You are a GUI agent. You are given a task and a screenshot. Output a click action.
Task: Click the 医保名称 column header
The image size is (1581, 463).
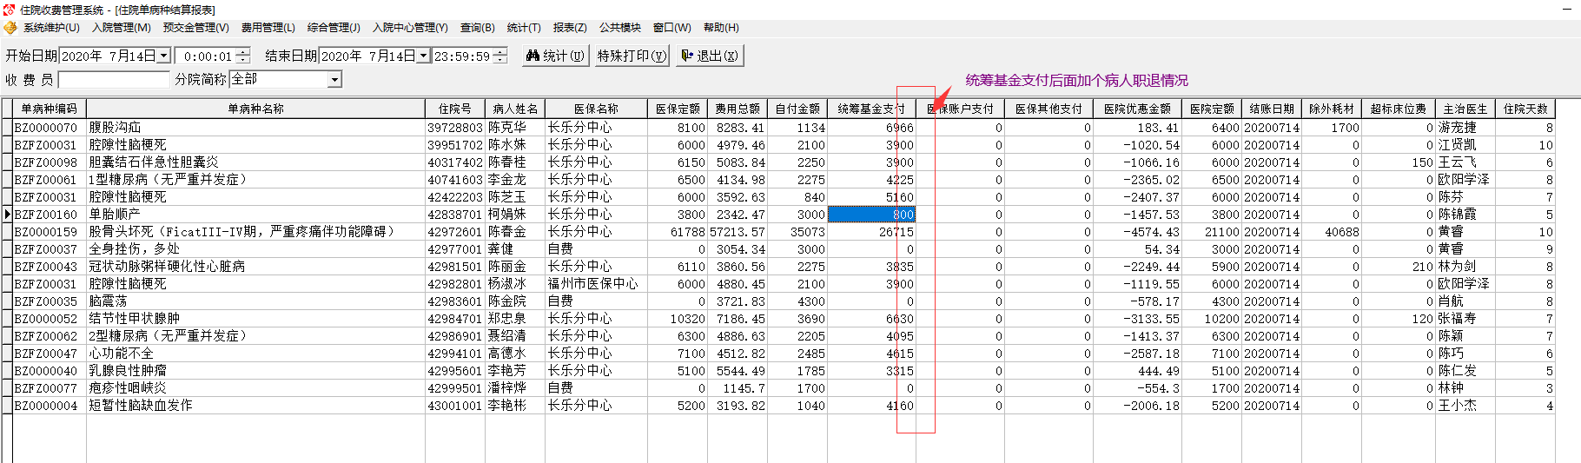click(596, 109)
